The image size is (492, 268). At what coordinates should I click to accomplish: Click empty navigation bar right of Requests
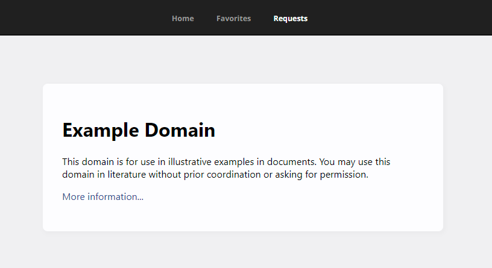tap(398, 18)
